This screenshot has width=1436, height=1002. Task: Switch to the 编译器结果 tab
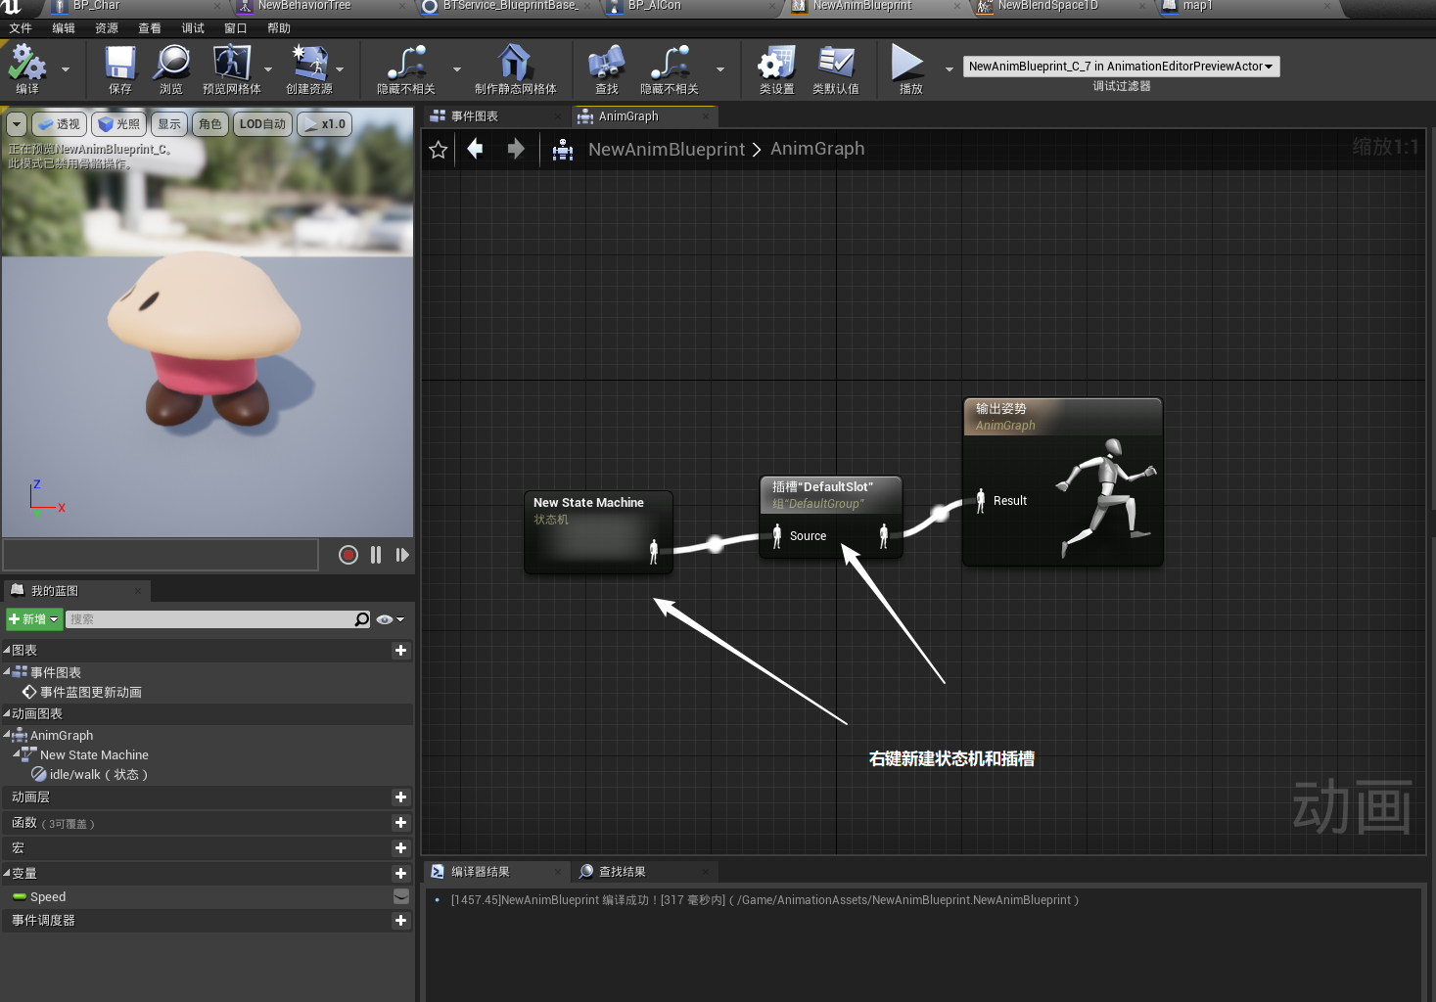tap(495, 872)
